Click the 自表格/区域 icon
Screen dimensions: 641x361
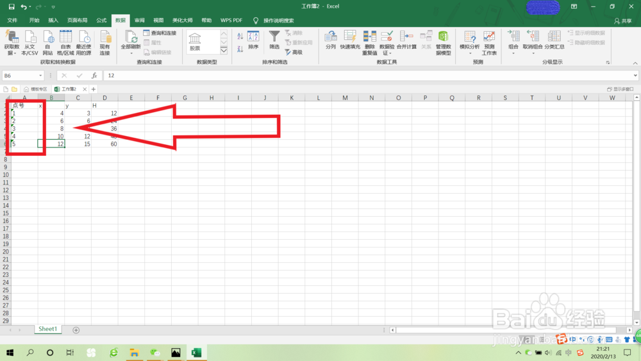click(65, 42)
